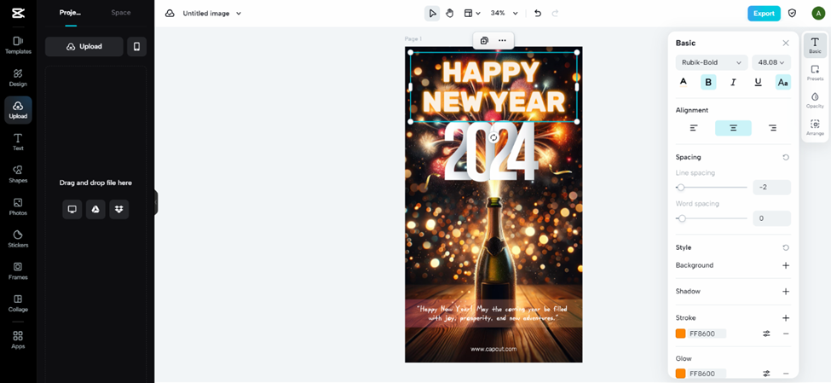Close the Basic panel

(x=786, y=43)
